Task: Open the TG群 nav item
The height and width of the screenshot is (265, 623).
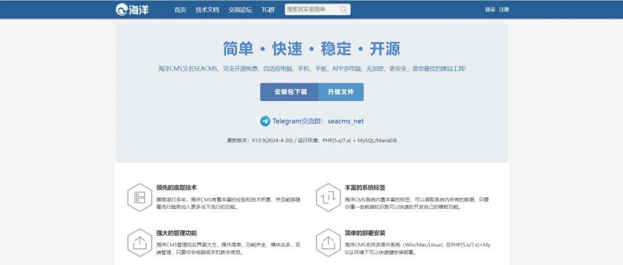Action: 268,10
